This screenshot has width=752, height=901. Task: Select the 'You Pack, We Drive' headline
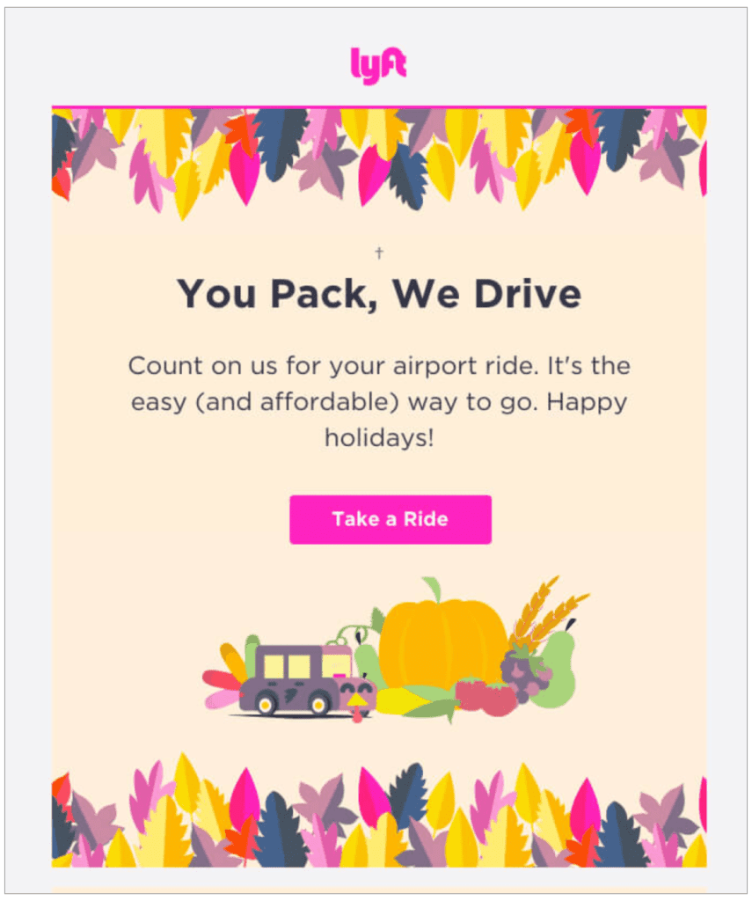[x=379, y=294]
